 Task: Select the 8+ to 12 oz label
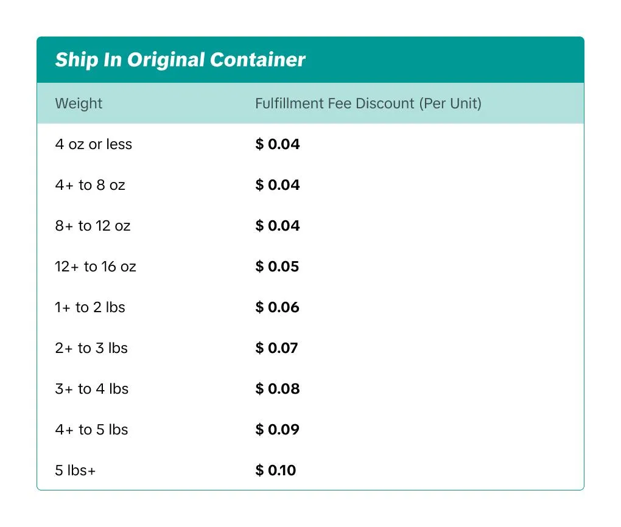[x=93, y=226]
